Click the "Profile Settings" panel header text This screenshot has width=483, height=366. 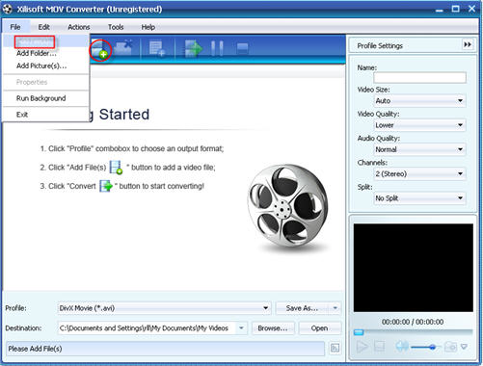380,45
